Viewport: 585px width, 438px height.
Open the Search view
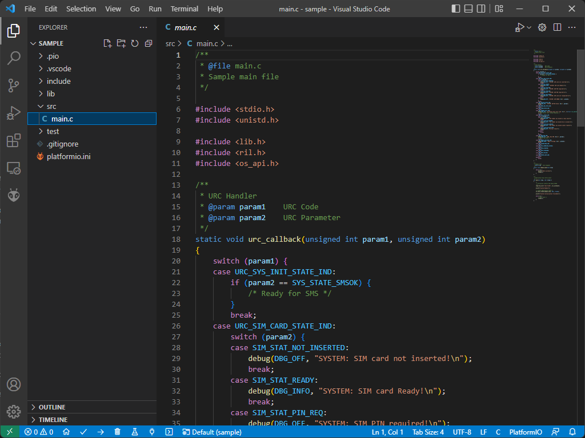pos(14,58)
